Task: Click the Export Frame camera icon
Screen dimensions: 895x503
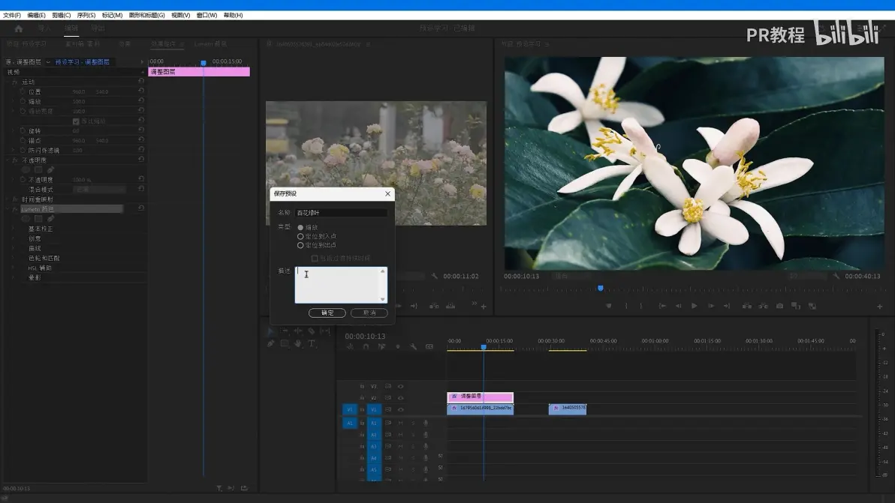Action: tap(779, 306)
